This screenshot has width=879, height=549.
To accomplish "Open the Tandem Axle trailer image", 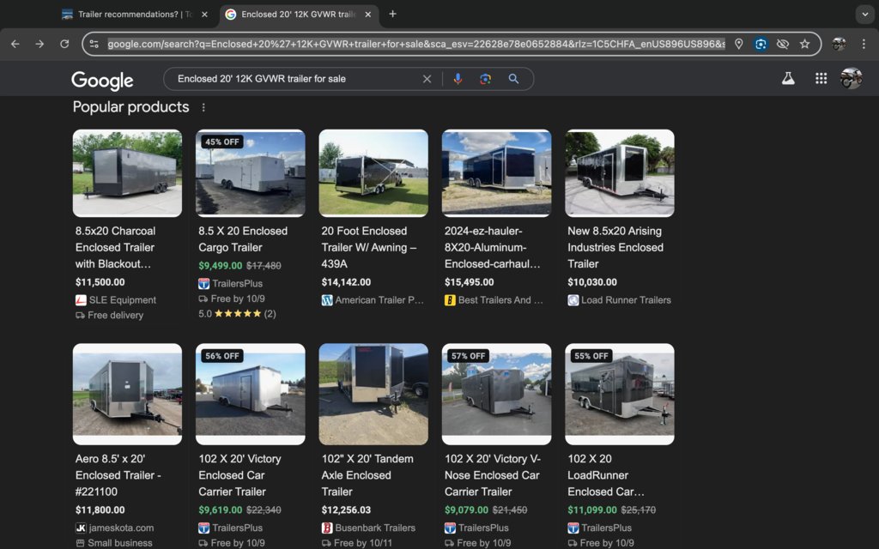I will [373, 395].
